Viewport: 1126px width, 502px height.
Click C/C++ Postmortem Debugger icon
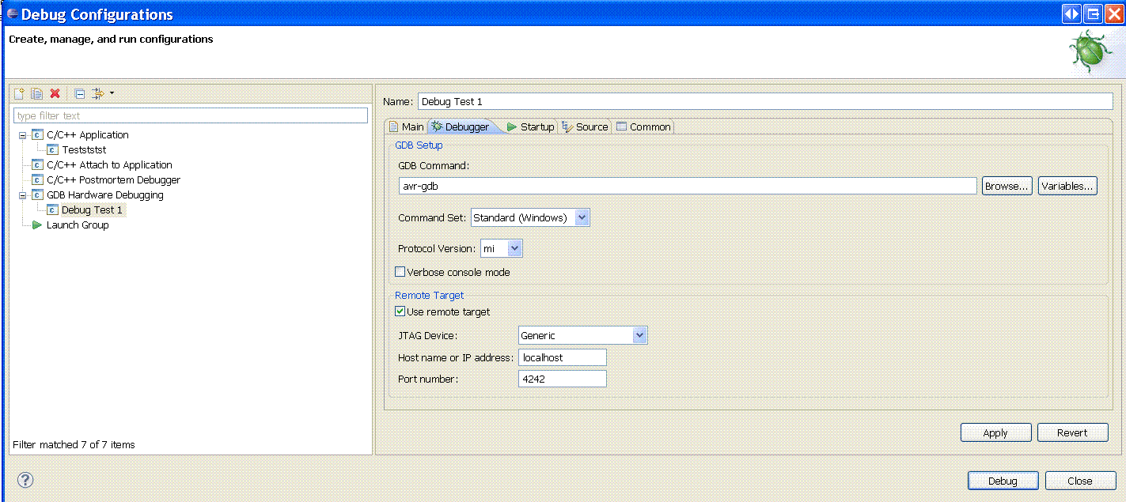pyautogui.click(x=37, y=180)
